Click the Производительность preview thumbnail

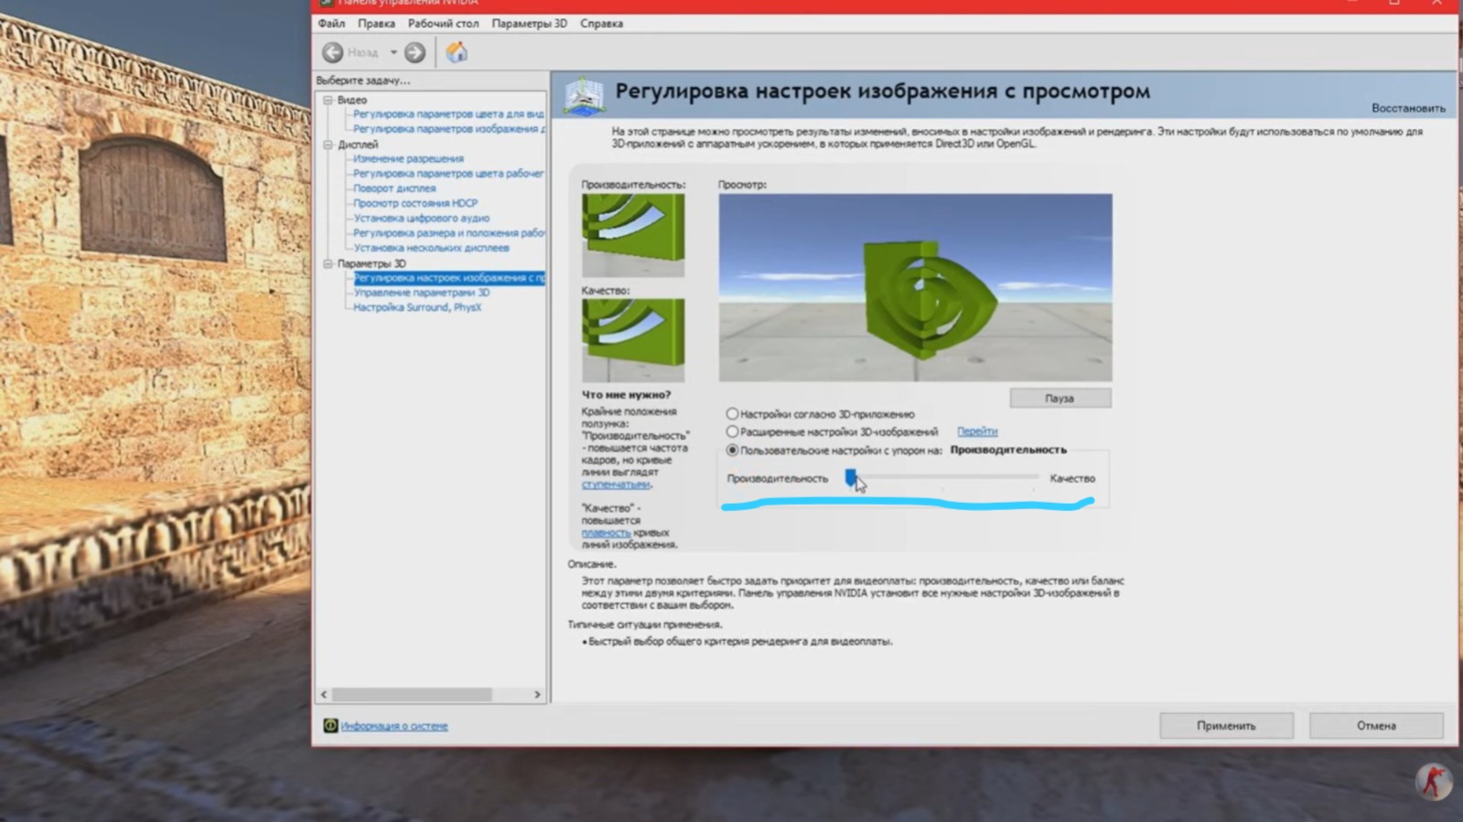tap(632, 234)
